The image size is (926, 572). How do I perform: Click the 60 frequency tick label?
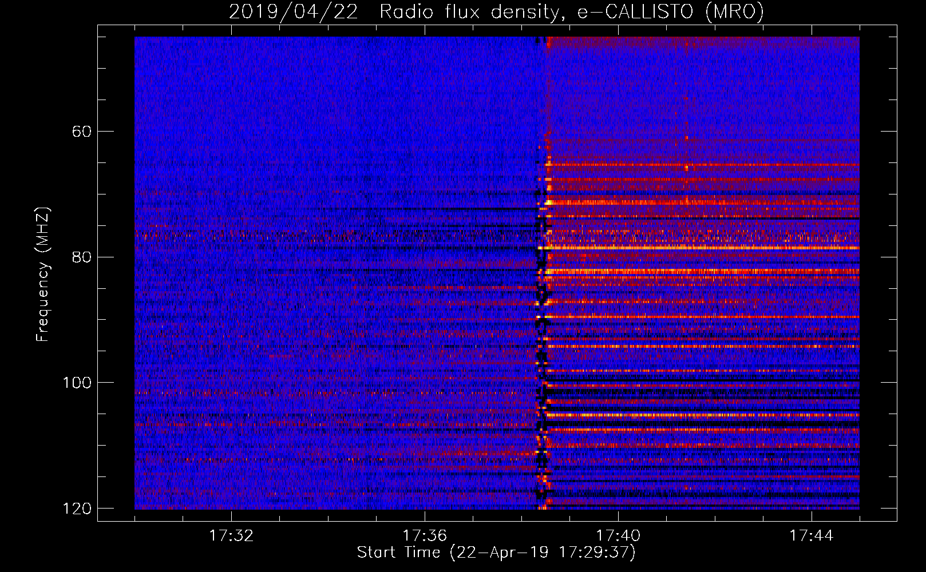82,132
